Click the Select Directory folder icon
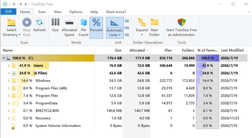The image size is (252, 138). pyautogui.click(x=11, y=23)
